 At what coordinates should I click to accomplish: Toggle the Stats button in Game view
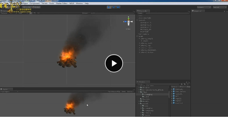coord(124,92)
